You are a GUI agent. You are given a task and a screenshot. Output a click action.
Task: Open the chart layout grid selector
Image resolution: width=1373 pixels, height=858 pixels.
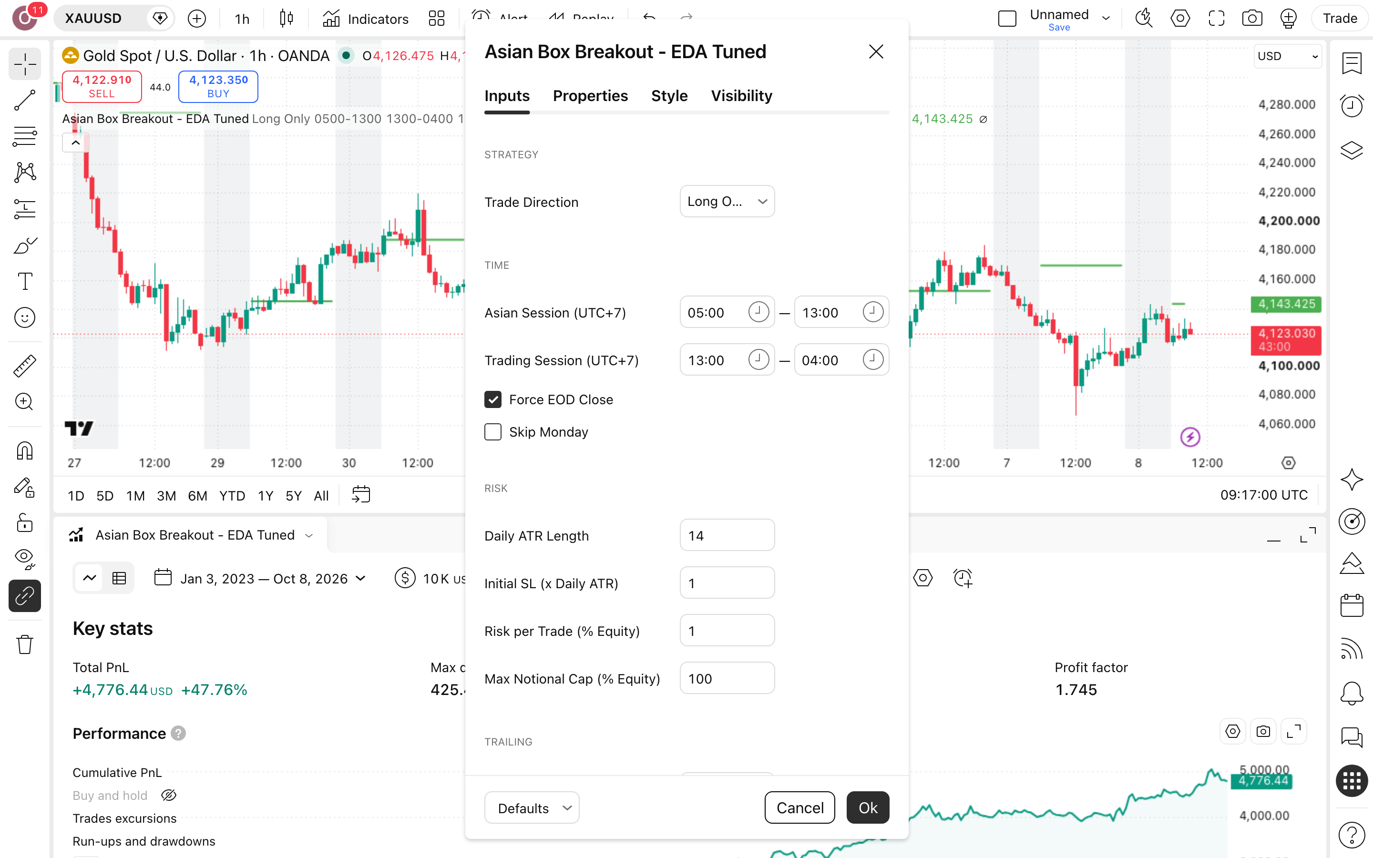[x=436, y=19]
